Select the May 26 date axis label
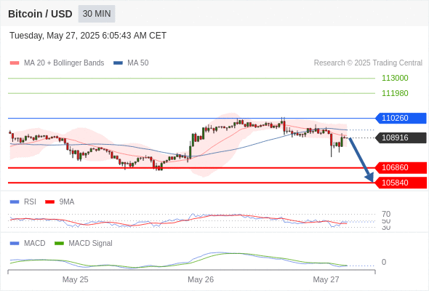 pyautogui.click(x=201, y=279)
